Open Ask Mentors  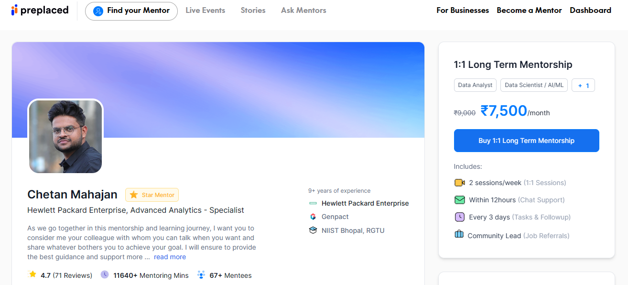pos(303,10)
